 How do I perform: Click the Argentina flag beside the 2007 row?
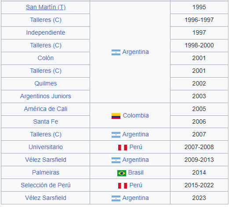pyautogui.click(x=116, y=135)
